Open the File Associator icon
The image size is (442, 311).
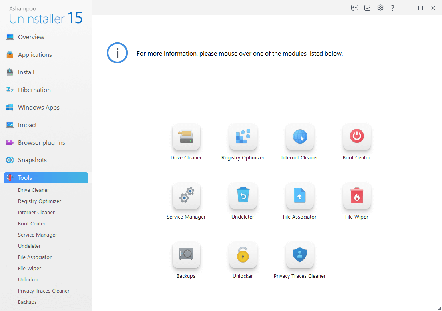300,196
